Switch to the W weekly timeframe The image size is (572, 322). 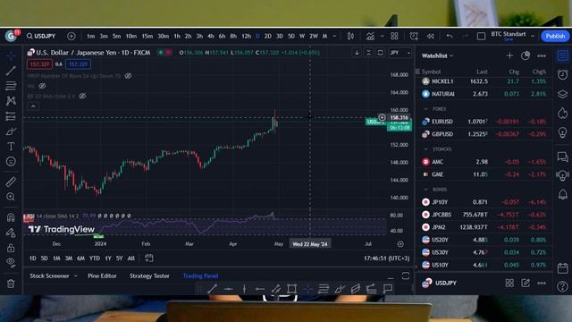(x=302, y=36)
